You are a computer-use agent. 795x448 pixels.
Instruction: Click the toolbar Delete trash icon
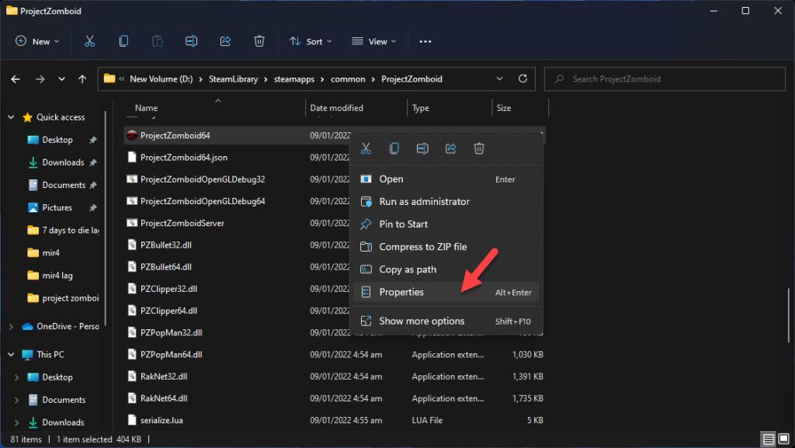tap(259, 41)
